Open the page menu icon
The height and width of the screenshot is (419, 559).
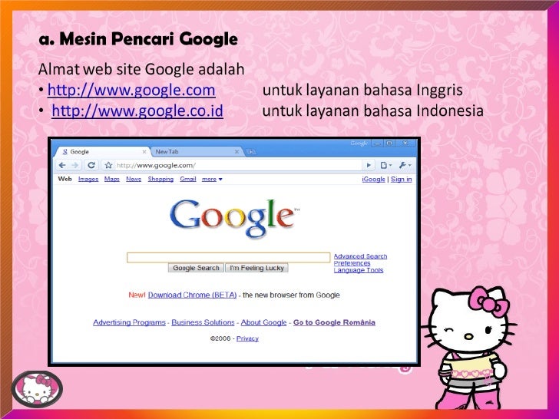pos(386,165)
